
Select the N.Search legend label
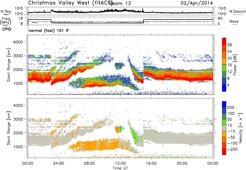238,11
